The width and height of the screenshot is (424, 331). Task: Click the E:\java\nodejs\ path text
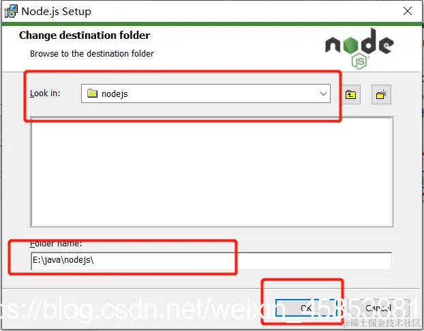[x=63, y=260]
